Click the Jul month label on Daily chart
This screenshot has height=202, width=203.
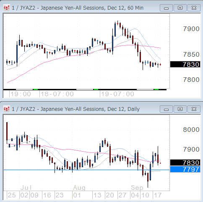(x=26, y=188)
